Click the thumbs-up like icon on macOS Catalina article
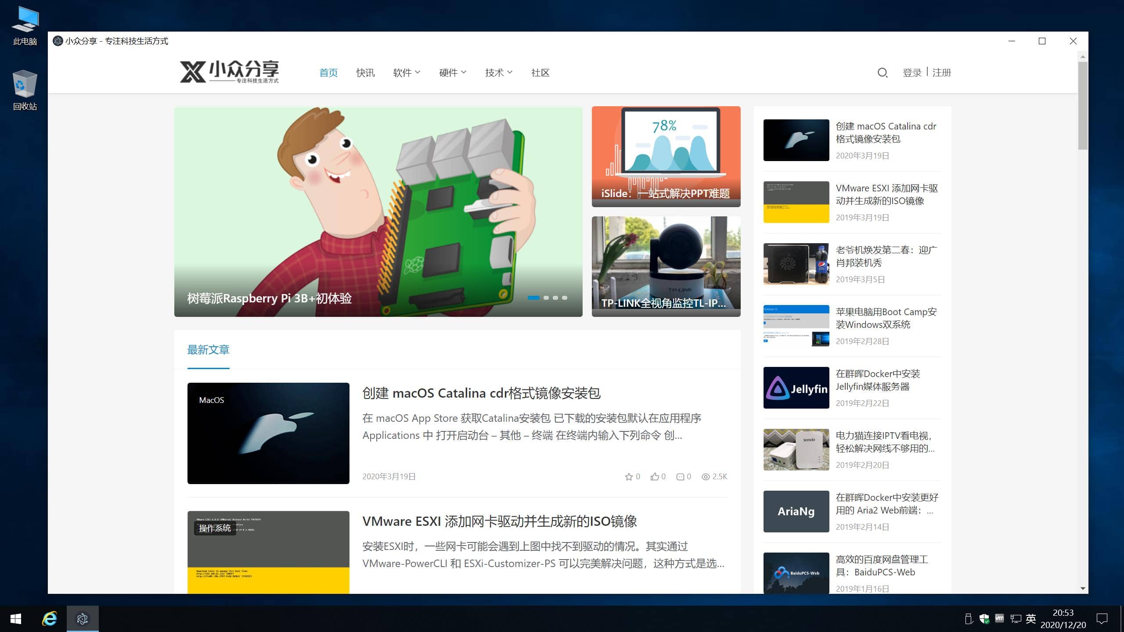 point(655,477)
